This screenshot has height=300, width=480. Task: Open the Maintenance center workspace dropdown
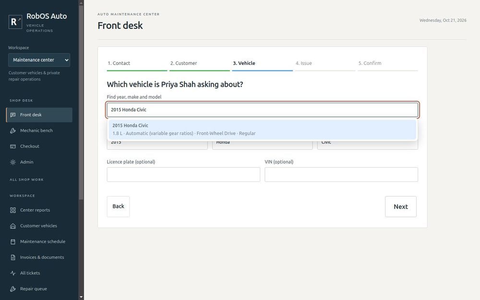point(39,60)
